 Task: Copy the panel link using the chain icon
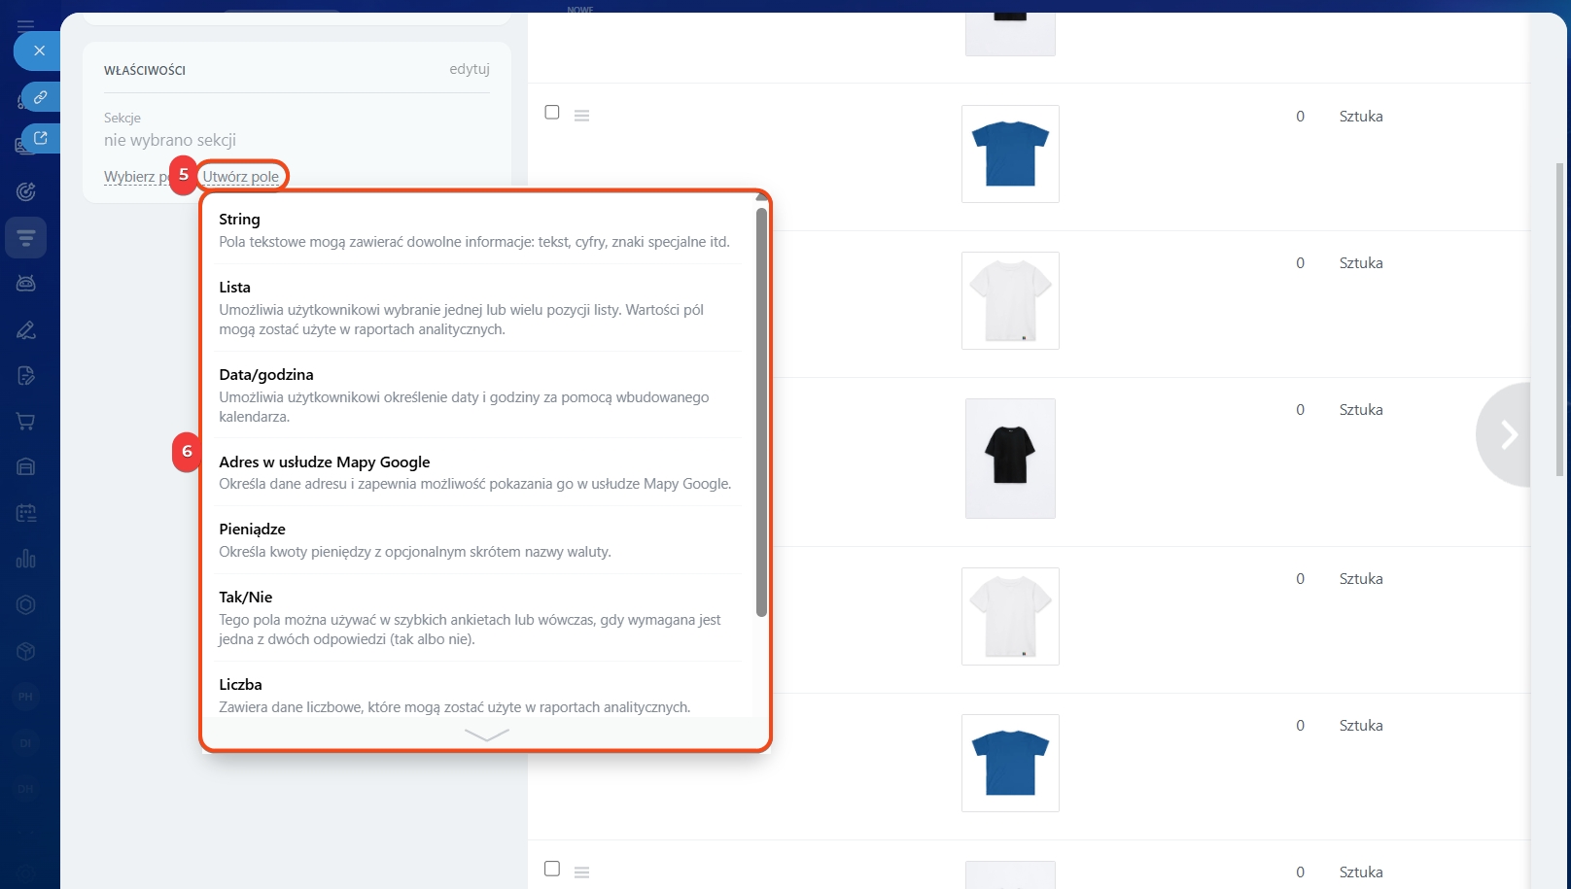point(41,97)
